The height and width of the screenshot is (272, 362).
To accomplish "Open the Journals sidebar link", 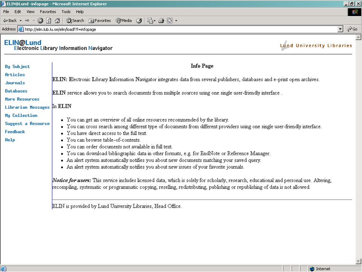I will click(x=15, y=83).
